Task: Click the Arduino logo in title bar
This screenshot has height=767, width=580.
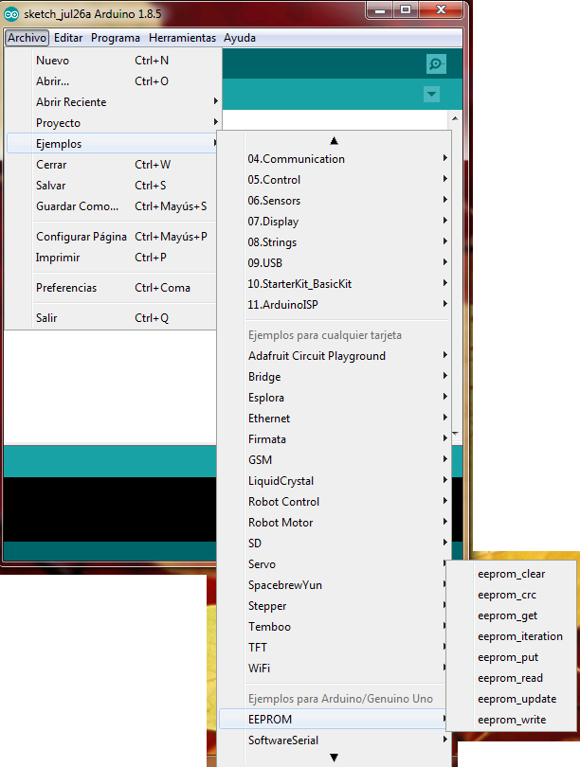Action: (x=10, y=14)
